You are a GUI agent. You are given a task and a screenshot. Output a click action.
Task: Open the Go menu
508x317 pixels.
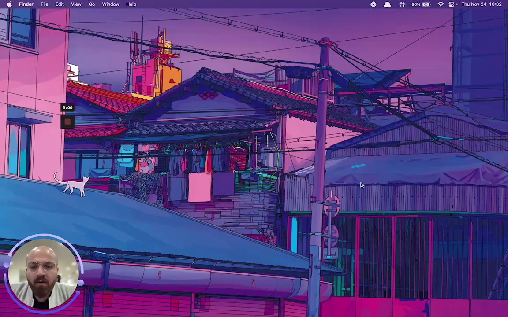pos(92,4)
